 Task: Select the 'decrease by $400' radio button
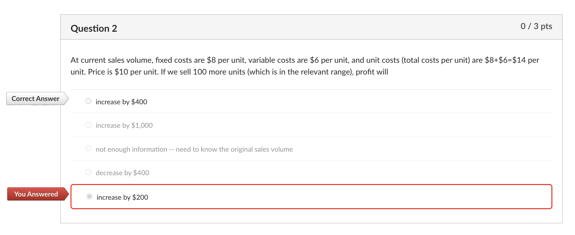(88, 172)
